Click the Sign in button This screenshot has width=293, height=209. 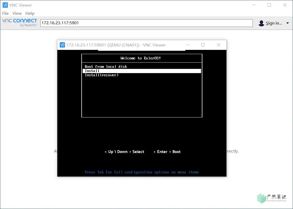pyautogui.click(x=274, y=23)
